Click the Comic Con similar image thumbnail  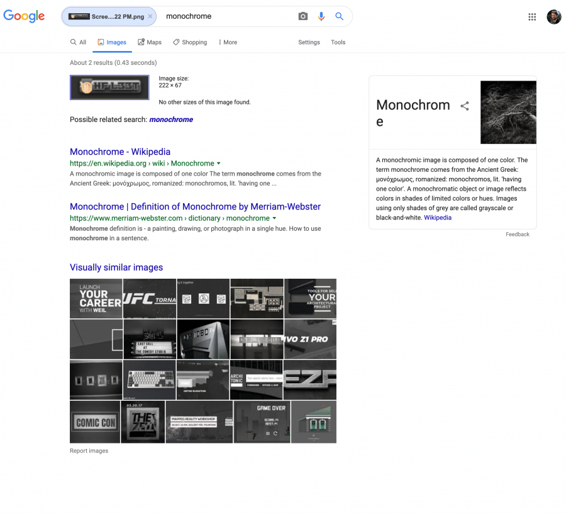pyautogui.click(x=94, y=422)
